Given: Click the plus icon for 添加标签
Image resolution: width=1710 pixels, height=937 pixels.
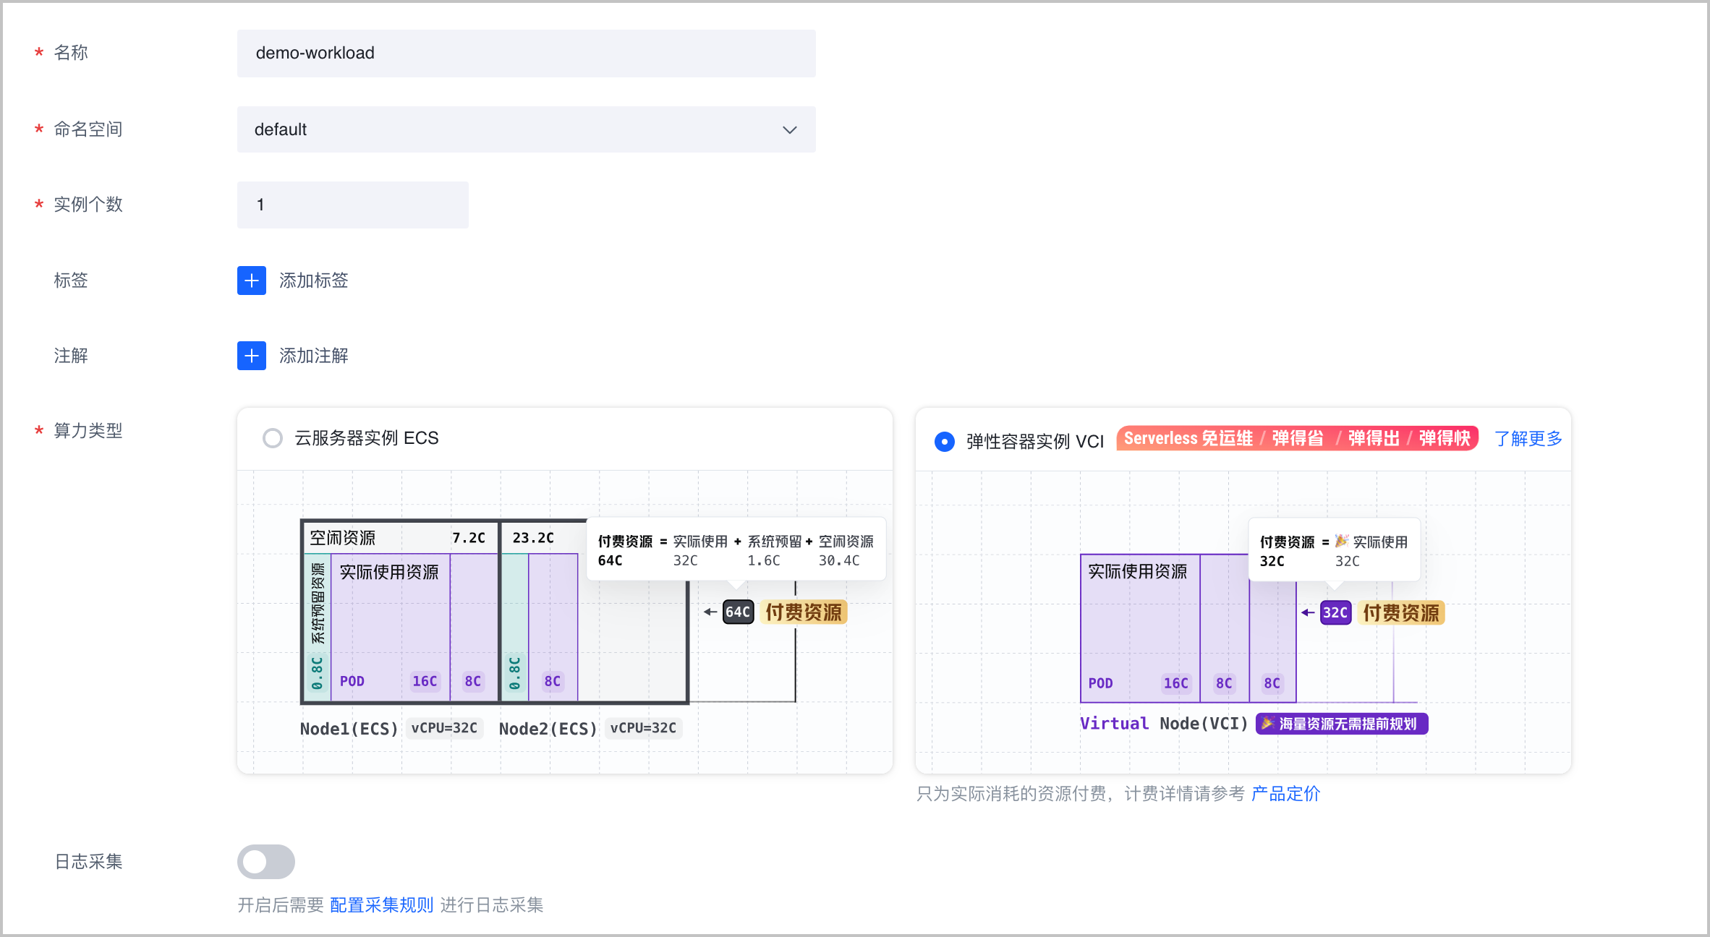Looking at the screenshot, I should tap(252, 281).
